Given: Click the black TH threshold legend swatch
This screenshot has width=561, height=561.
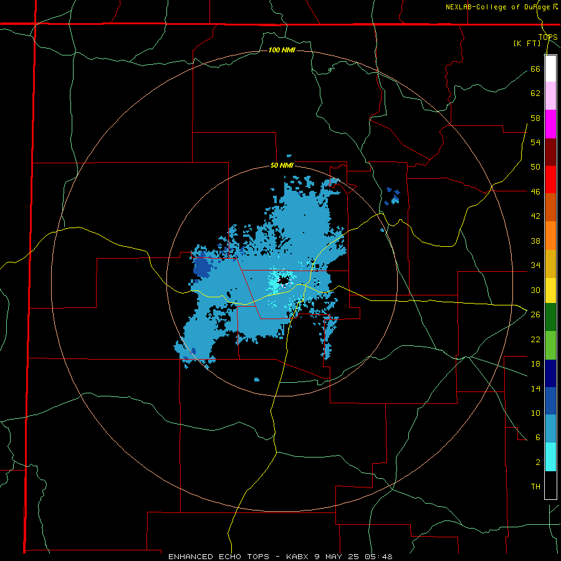Looking at the screenshot, I should click(x=550, y=485).
